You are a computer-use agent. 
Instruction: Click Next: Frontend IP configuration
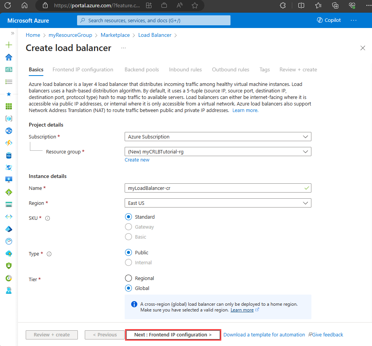[173, 334]
